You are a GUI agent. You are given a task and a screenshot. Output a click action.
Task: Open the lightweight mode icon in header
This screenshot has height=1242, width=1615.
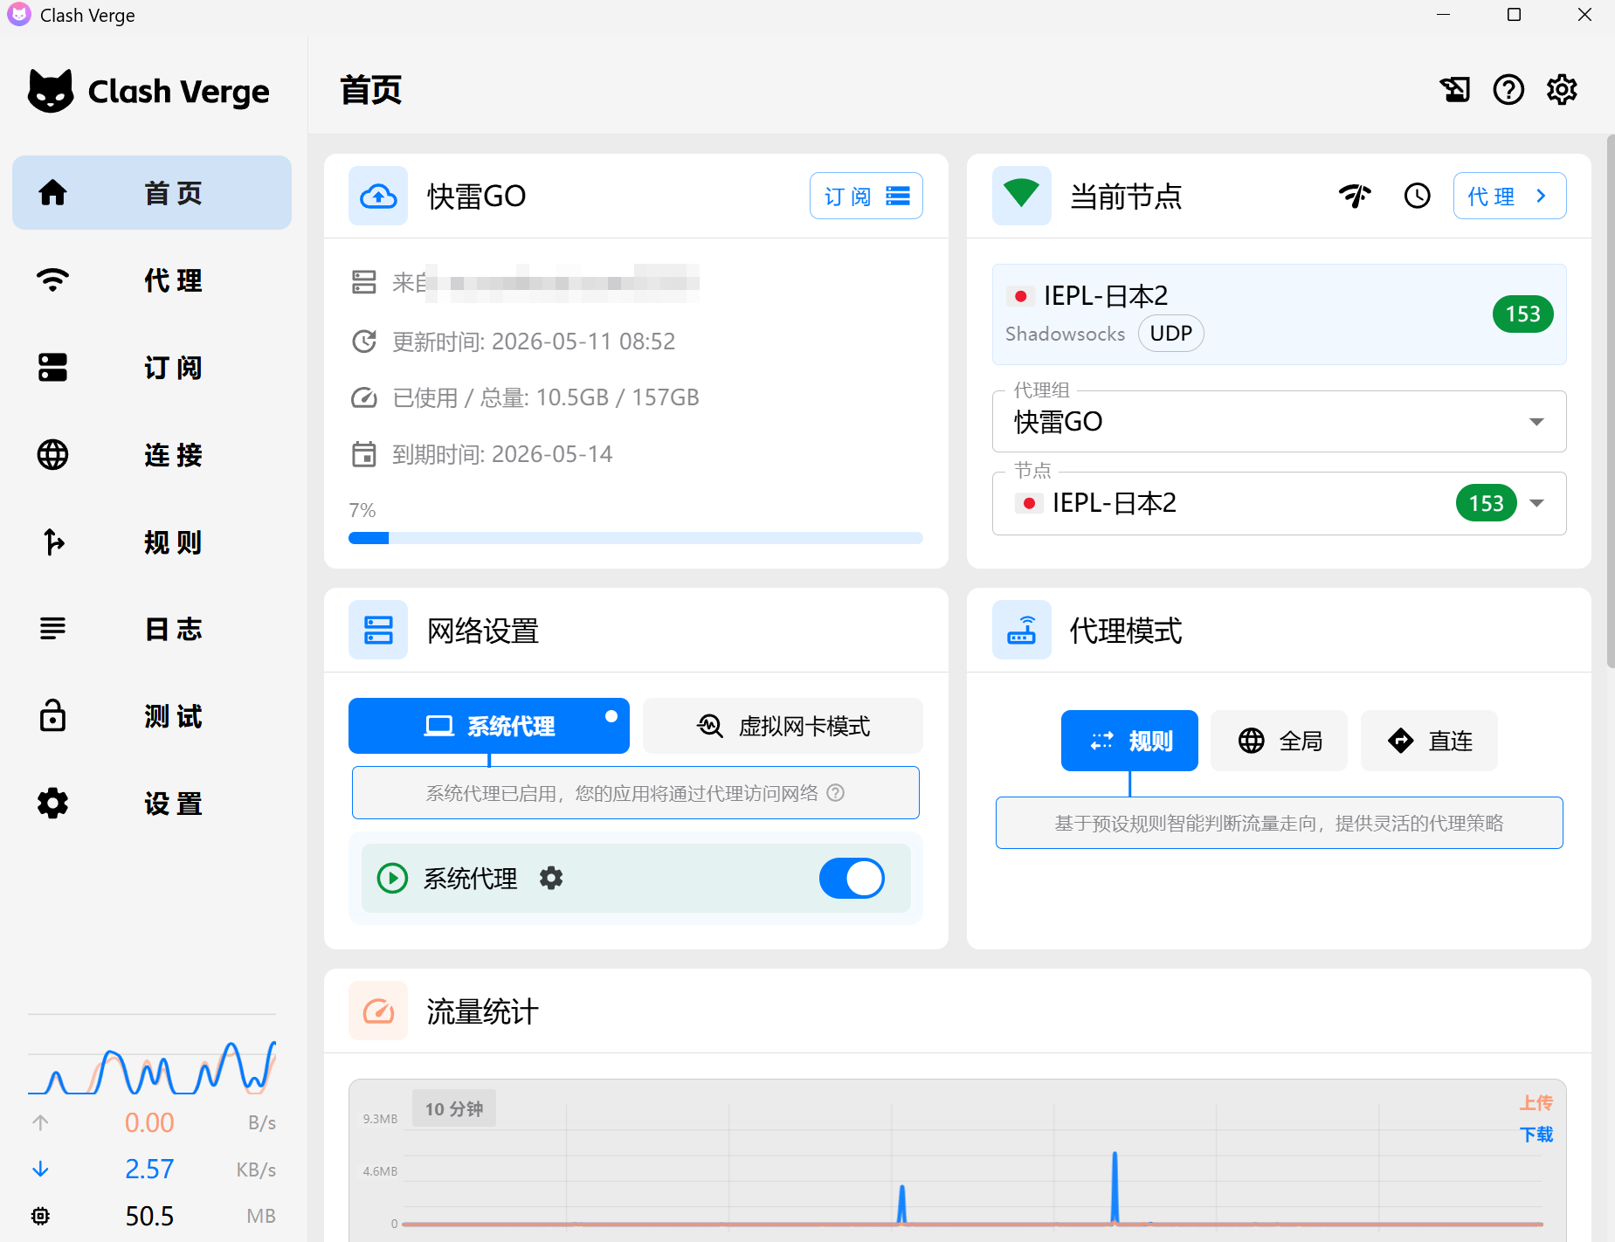point(1455,89)
